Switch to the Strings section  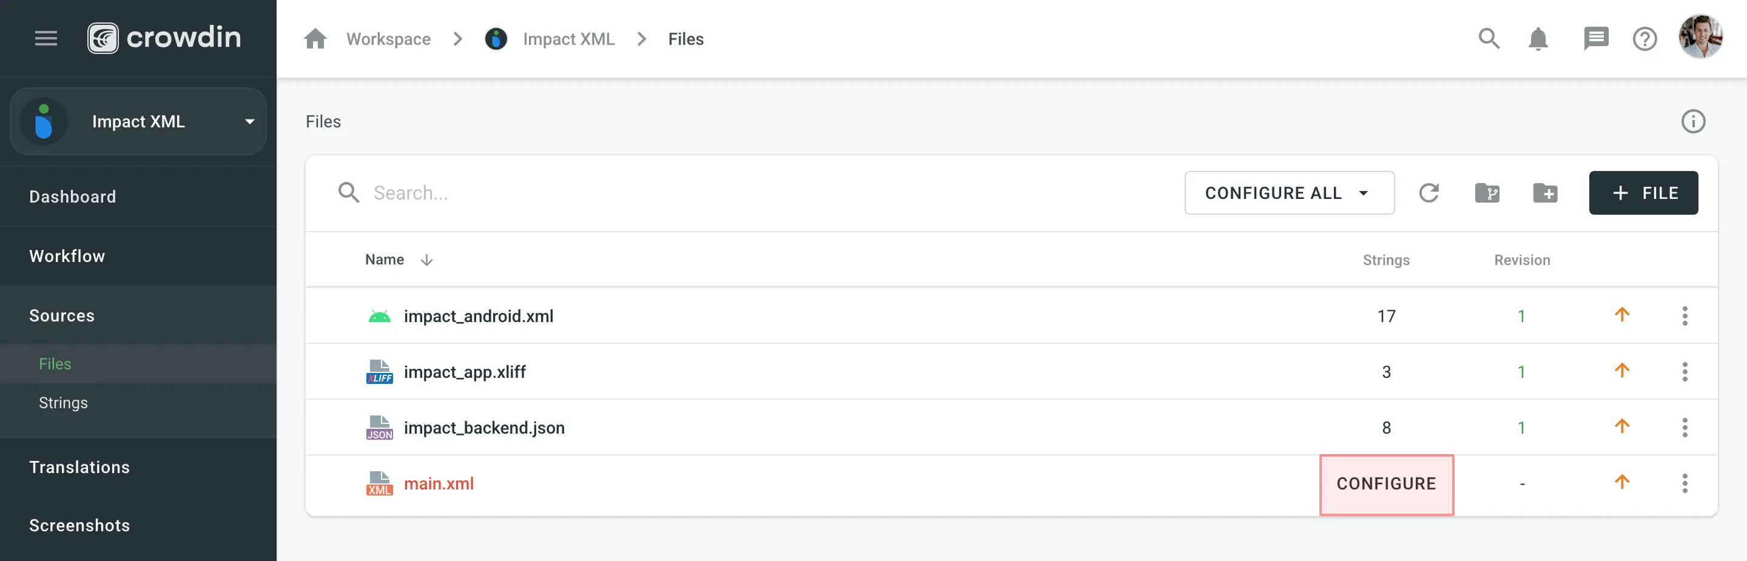pos(62,401)
